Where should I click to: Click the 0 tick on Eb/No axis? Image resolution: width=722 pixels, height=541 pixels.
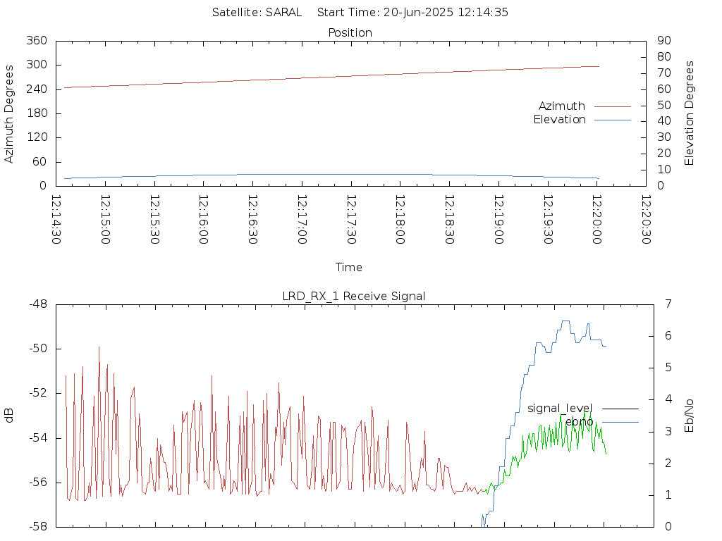pyautogui.click(x=668, y=527)
